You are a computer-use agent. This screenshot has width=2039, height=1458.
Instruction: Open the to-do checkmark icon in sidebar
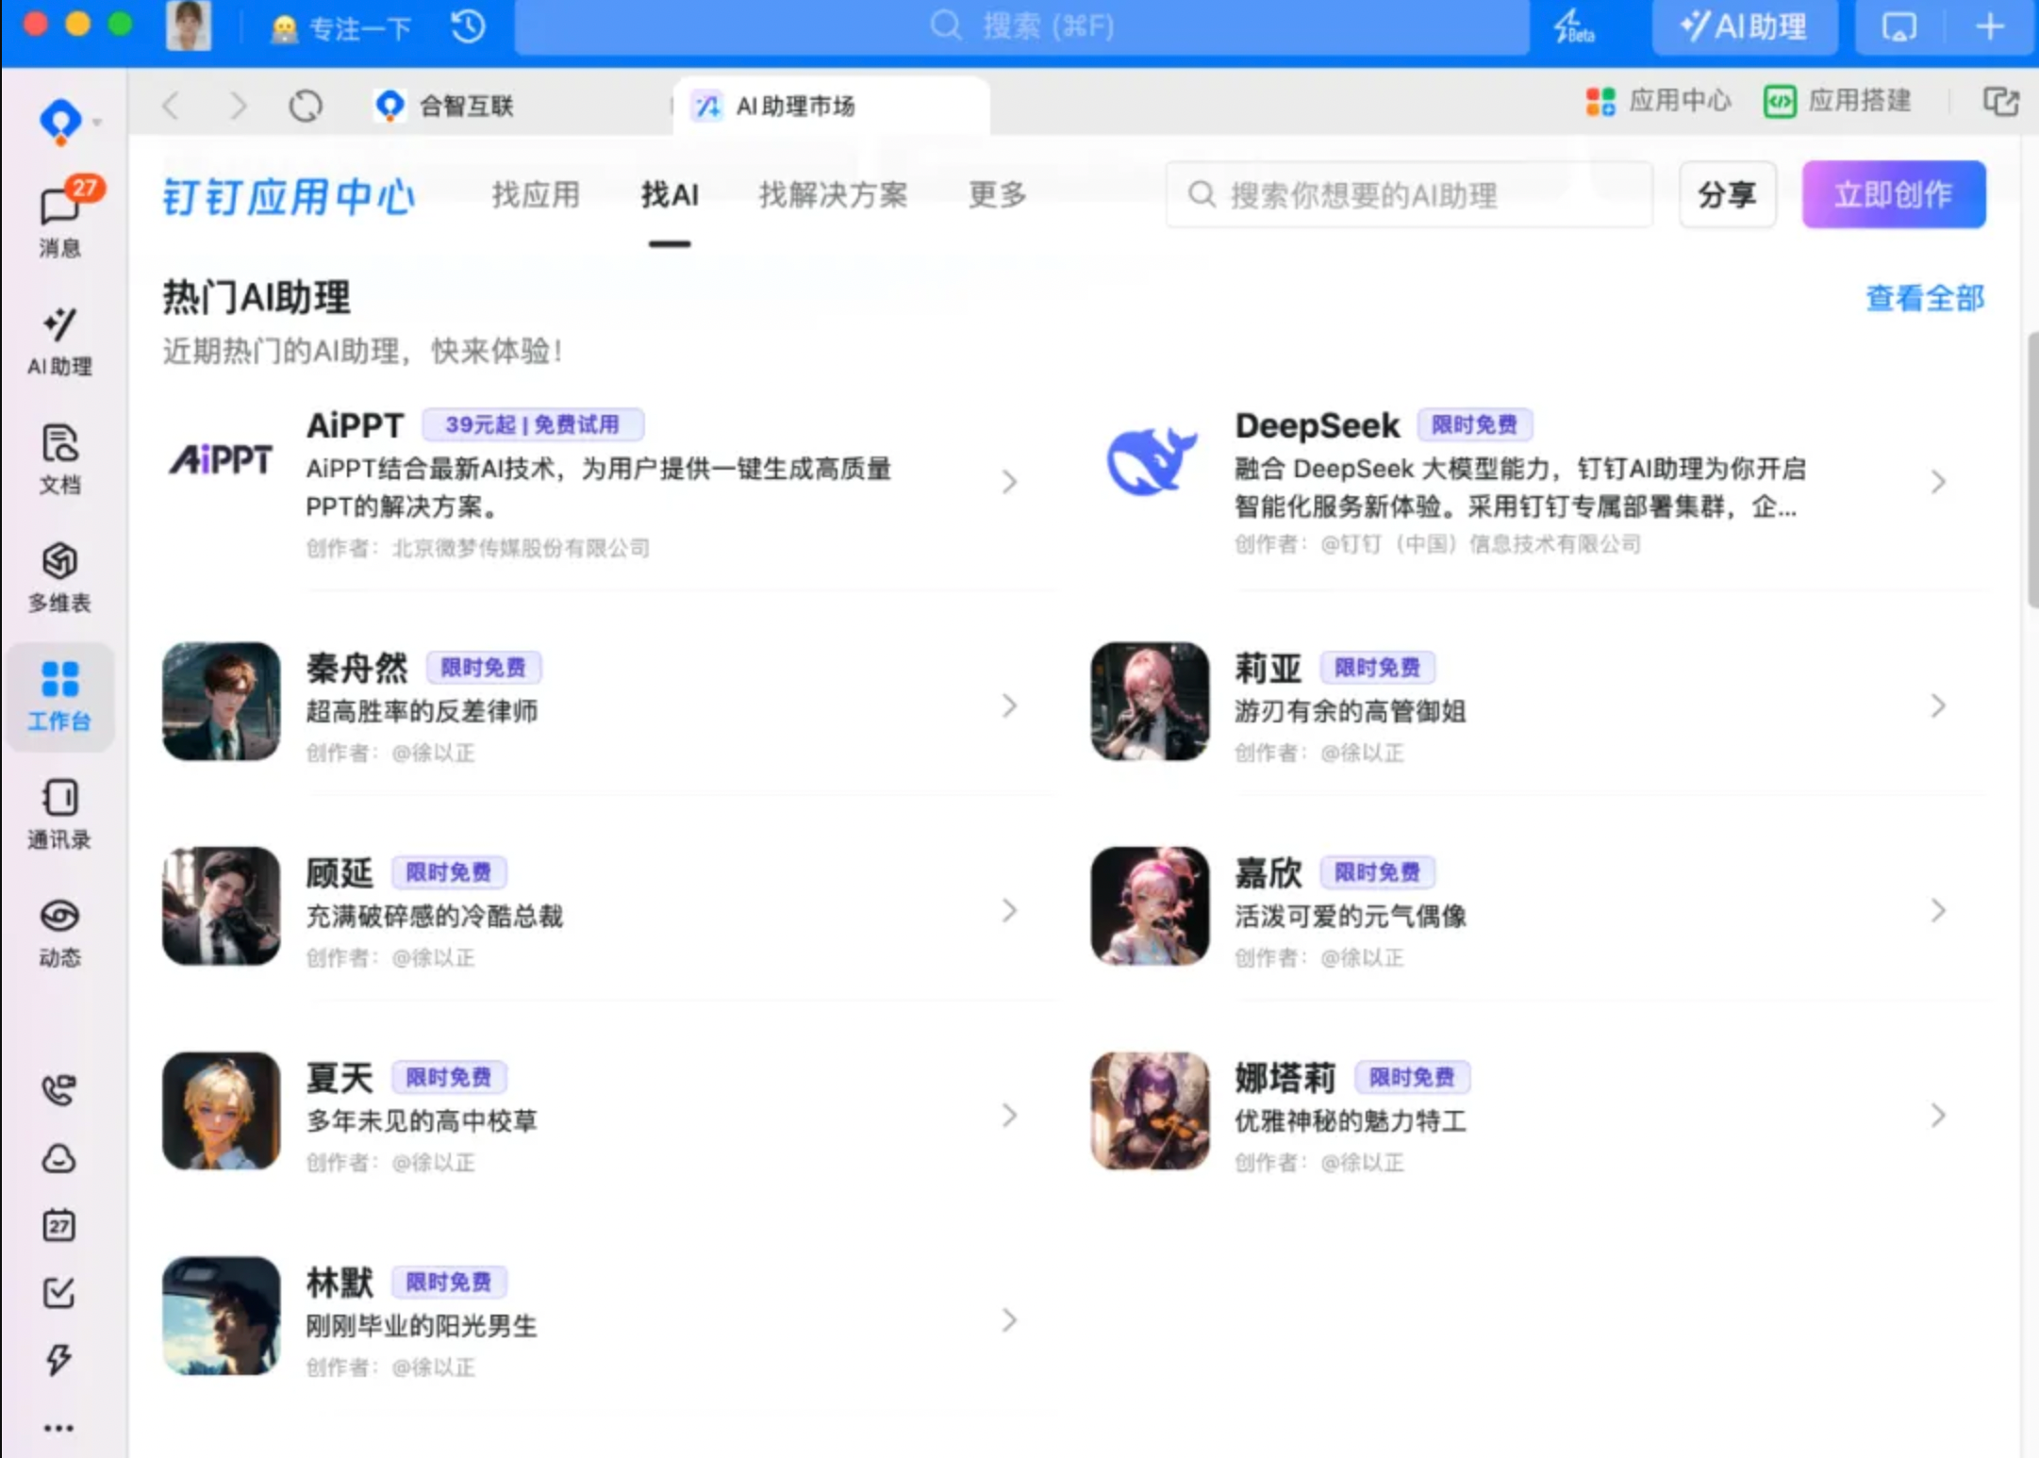pos(59,1292)
